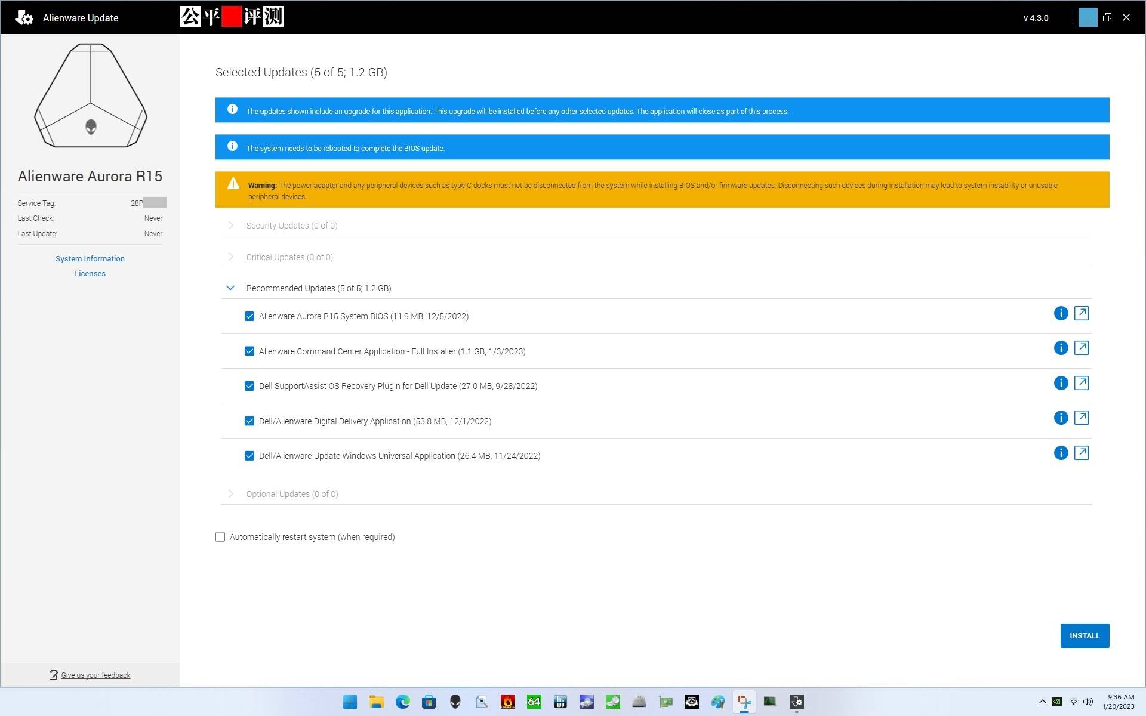Deselect Alienware Command Center Application update
1146x716 pixels.
[x=249, y=351]
